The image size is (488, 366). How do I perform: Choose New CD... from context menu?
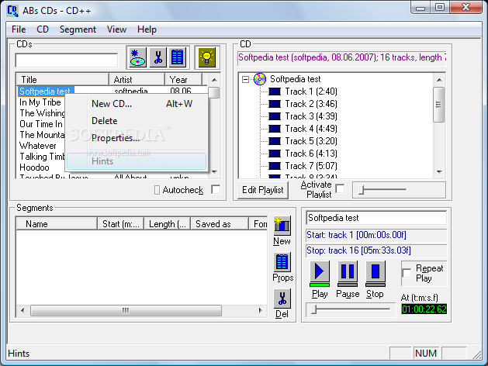pos(137,104)
